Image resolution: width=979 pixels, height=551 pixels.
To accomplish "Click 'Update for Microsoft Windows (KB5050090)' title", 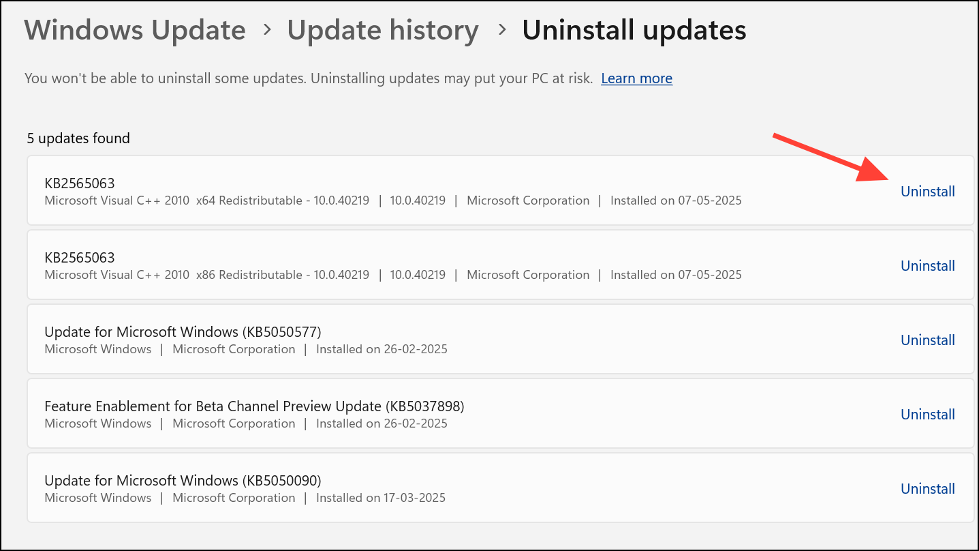I will coord(183,481).
